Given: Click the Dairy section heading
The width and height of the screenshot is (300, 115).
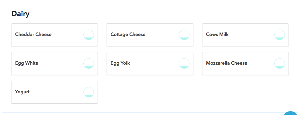Looking at the screenshot, I should click(20, 14).
